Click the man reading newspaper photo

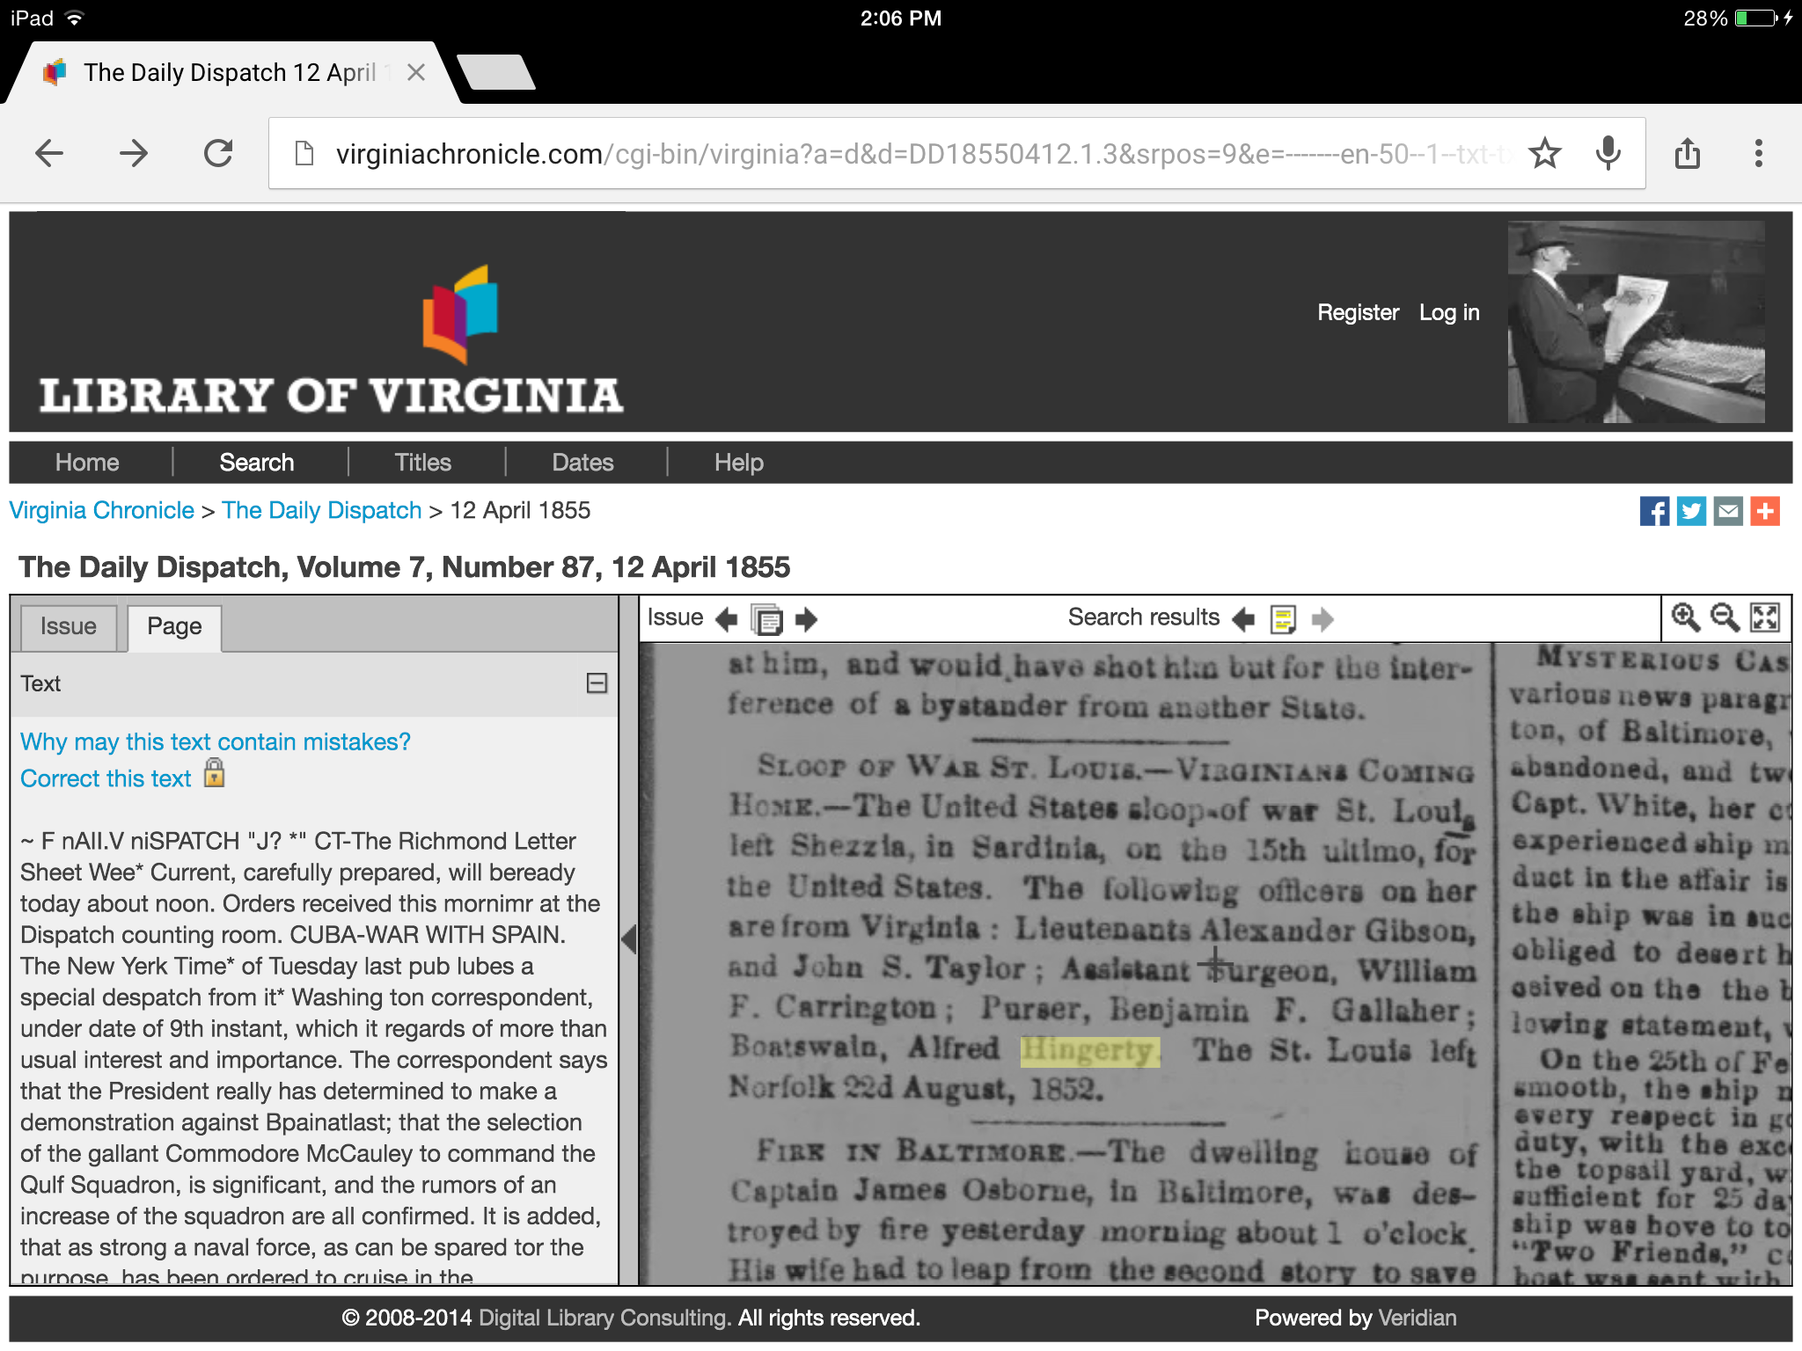click(1637, 322)
